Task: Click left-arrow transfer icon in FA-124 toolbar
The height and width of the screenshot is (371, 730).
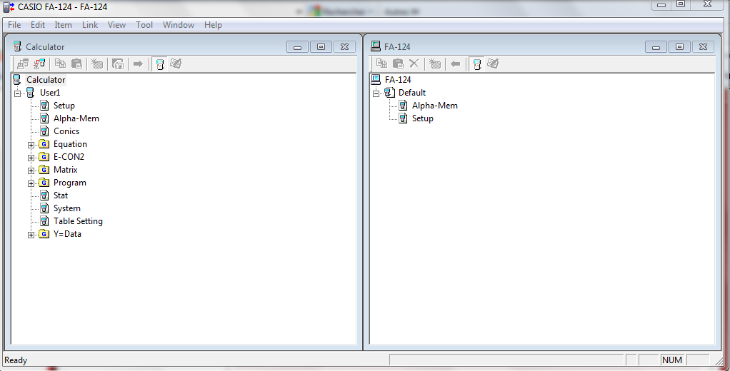Action: [x=455, y=63]
